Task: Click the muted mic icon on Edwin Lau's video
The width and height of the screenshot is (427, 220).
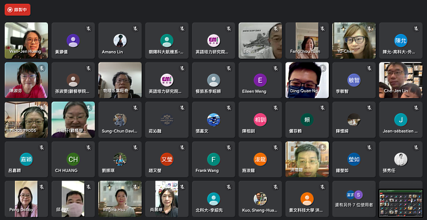Action: [x=276, y=28]
